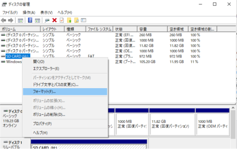Open the 表示(V) menu
The height and width of the screenshot is (149, 237).
(x=46, y=12)
